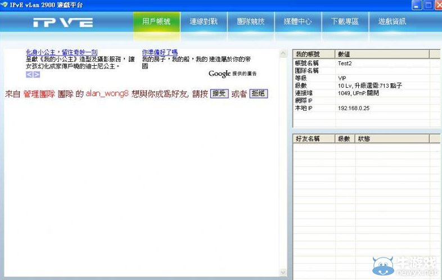Image resolution: width=442 pixels, height=280 pixels.
Task: Sort friends by 狀態 column header
Action: 392,138
